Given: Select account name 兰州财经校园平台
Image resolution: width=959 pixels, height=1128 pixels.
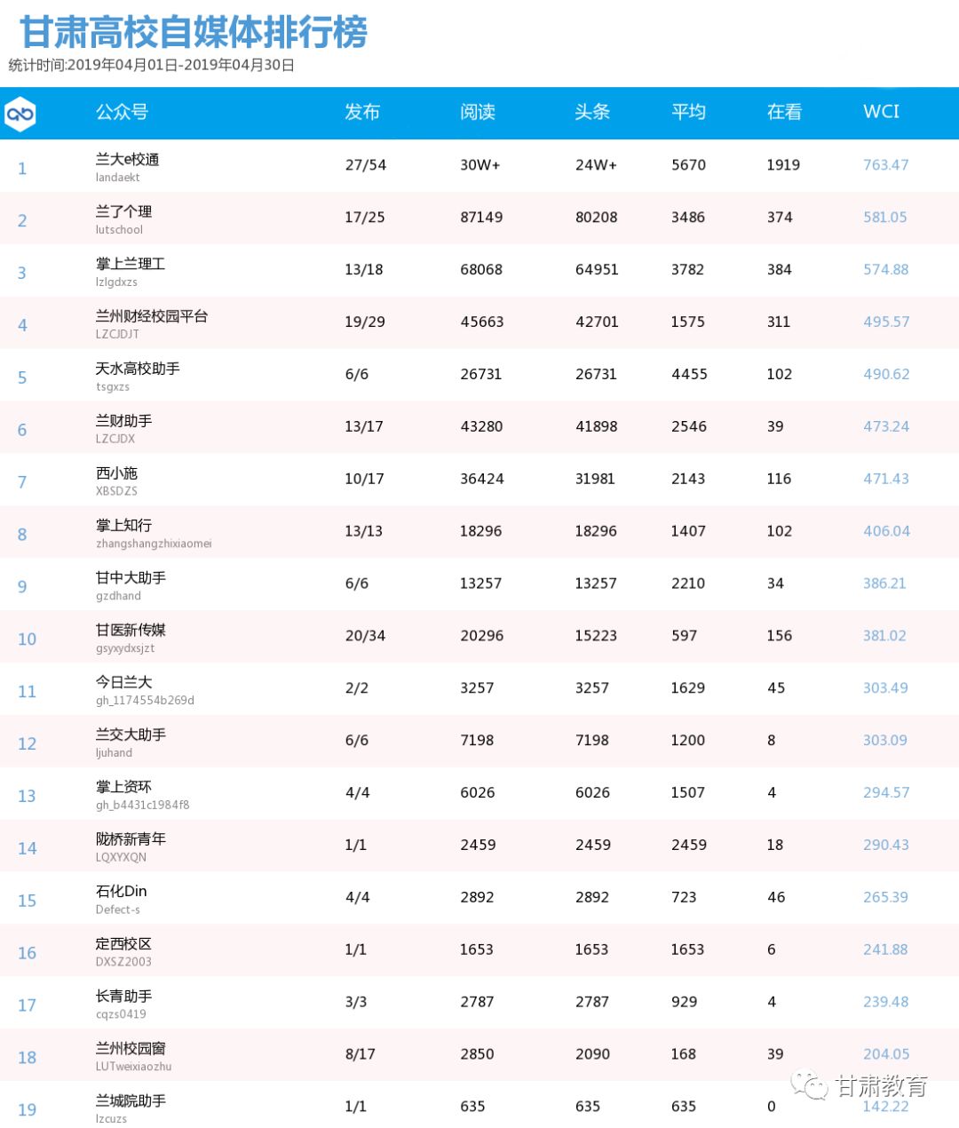Looking at the screenshot, I should pos(152,317).
